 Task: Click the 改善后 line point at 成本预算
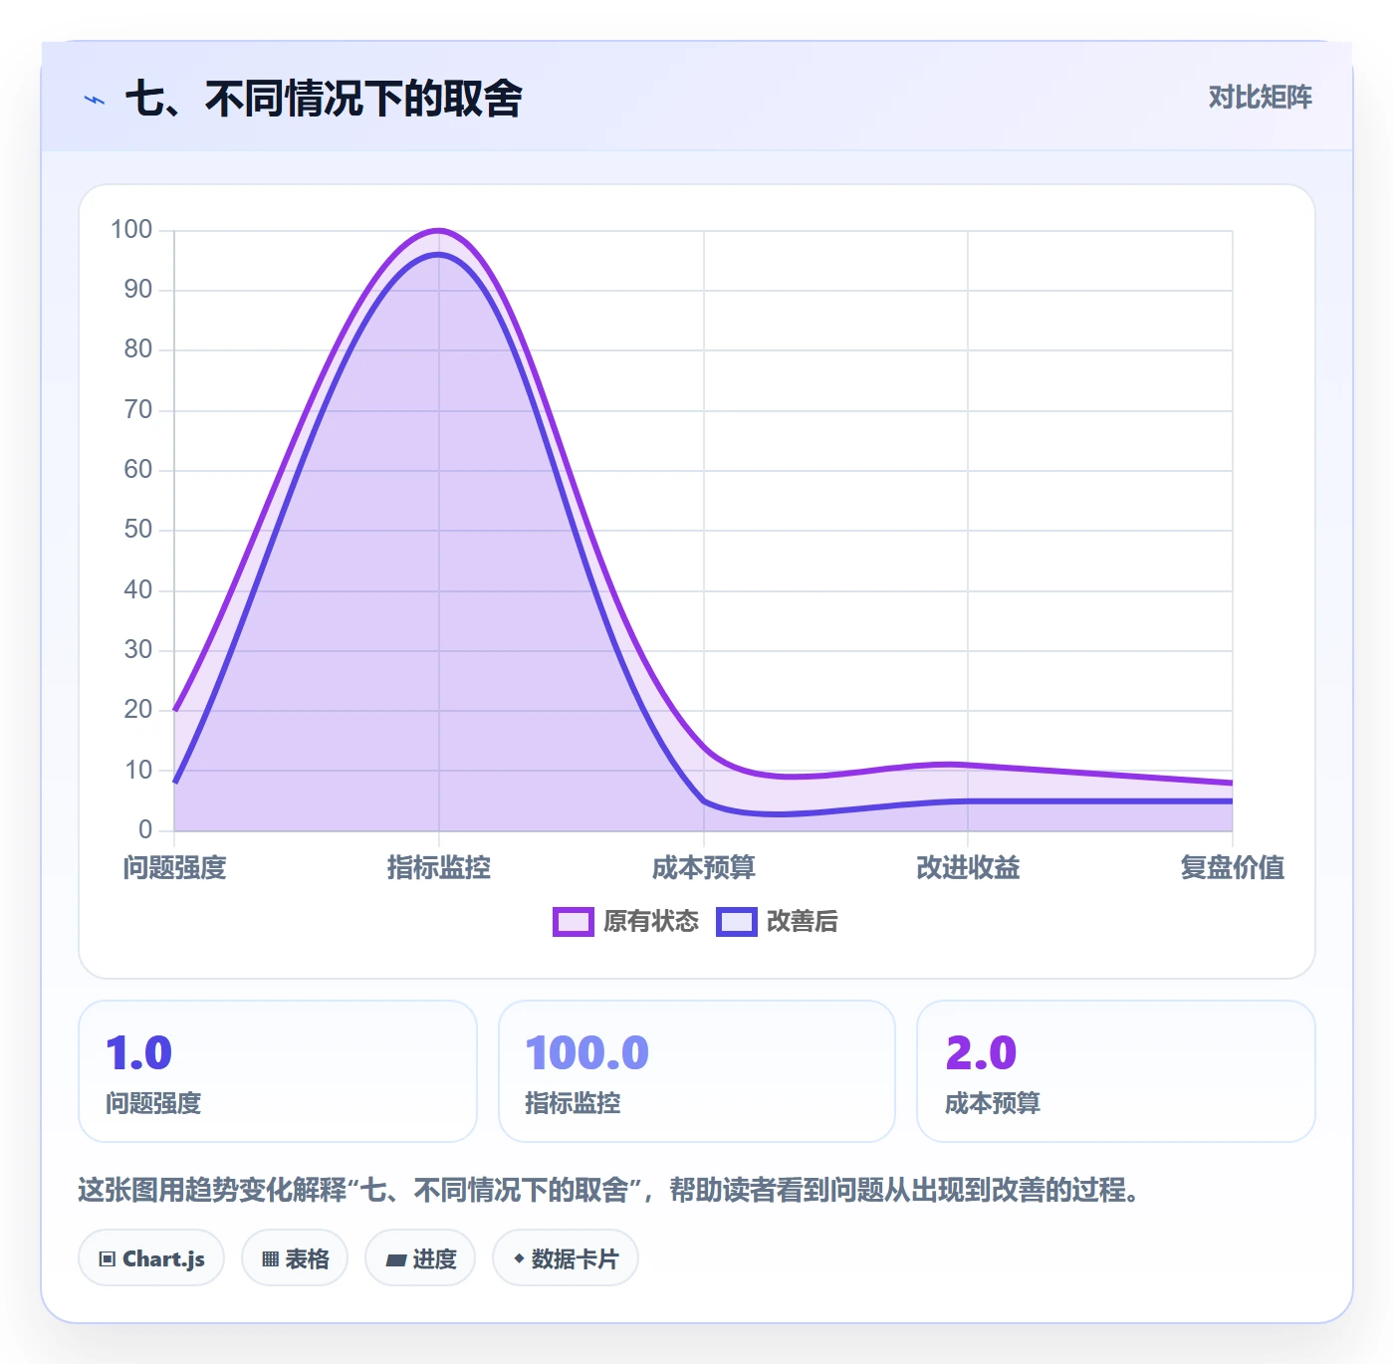pos(704,800)
